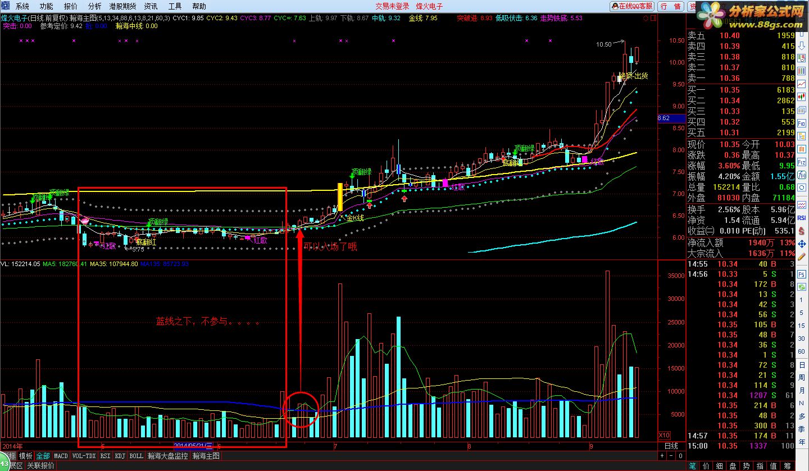The width and height of the screenshot is (809, 471).
Task: Open the 分析 menu
Action: click(95, 6)
